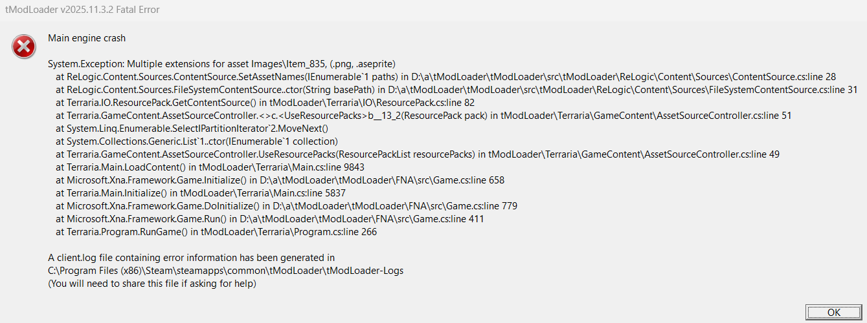
Task: Click the "share this file" help note
Action: (152, 284)
